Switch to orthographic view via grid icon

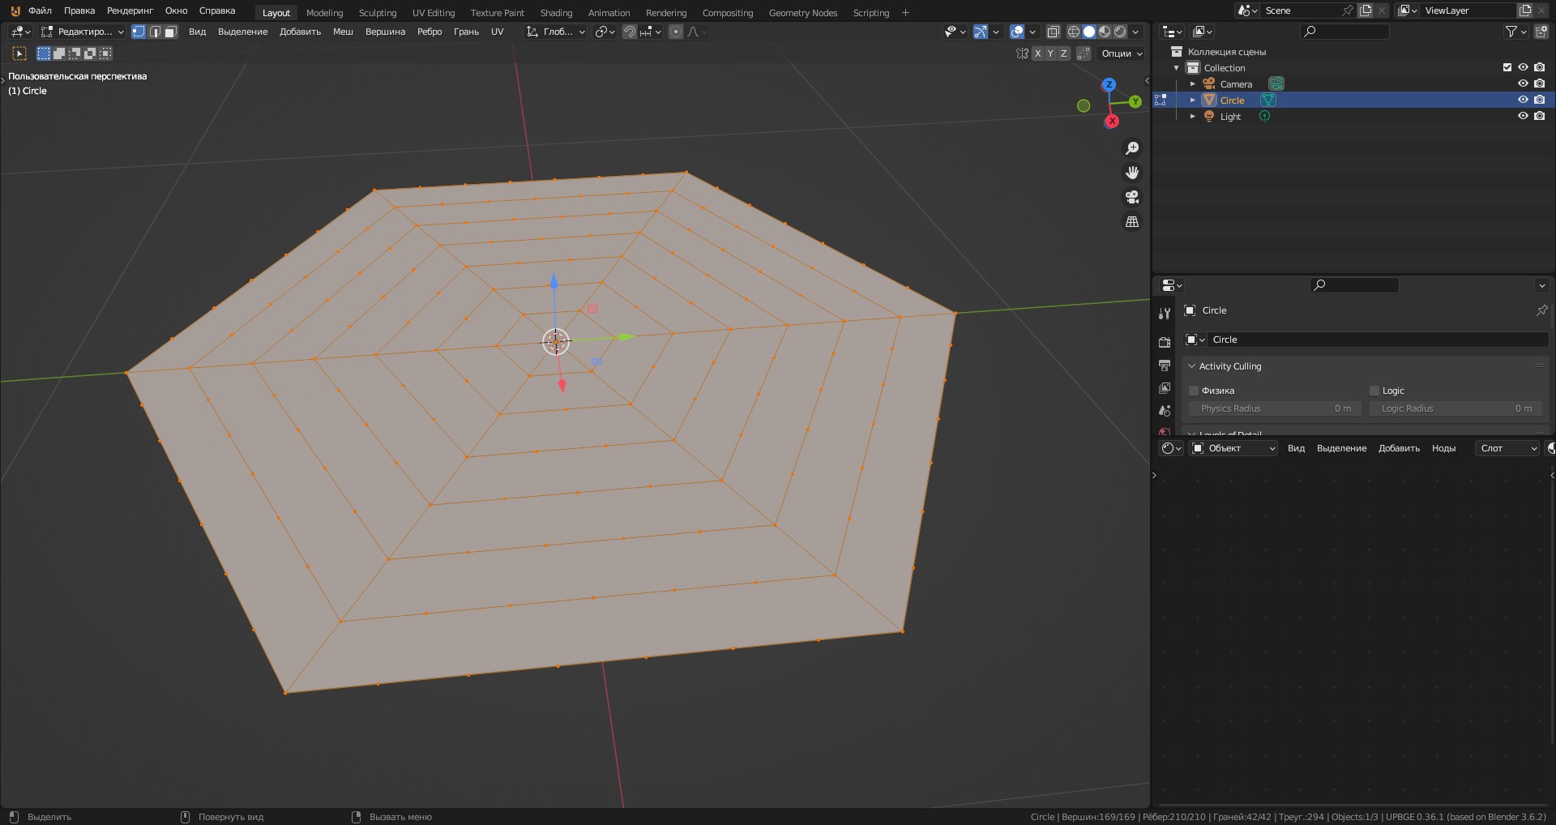[x=1132, y=221]
